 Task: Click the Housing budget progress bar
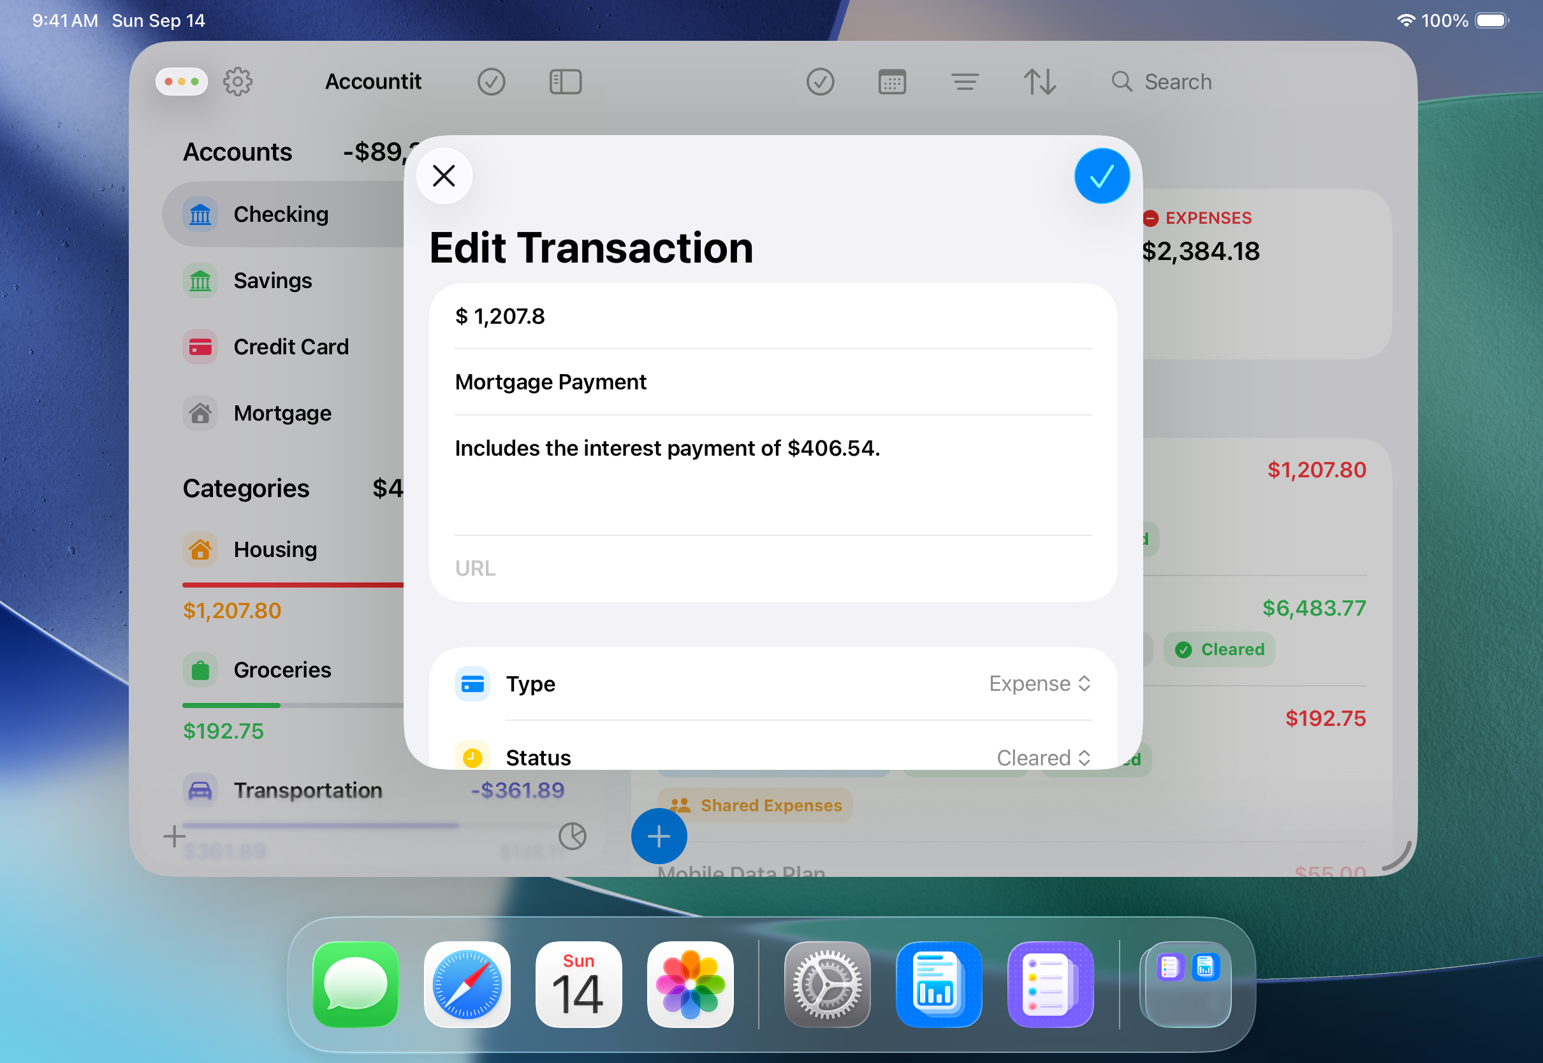click(293, 585)
